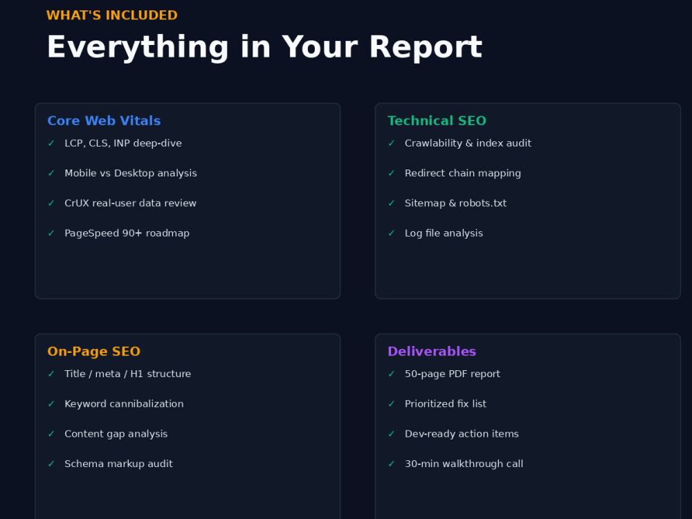Click the checkmark beside Sitemap & robots.txt

pos(392,203)
